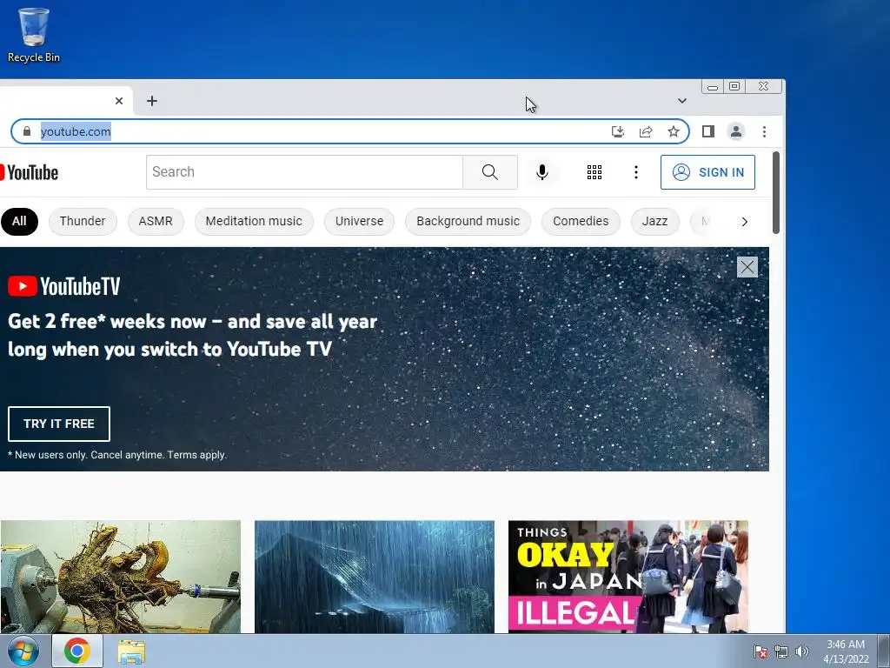The width and height of the screenshot is (890, 668).
Task: Close the current Chrome tab
Action: [x=118, y=101]
